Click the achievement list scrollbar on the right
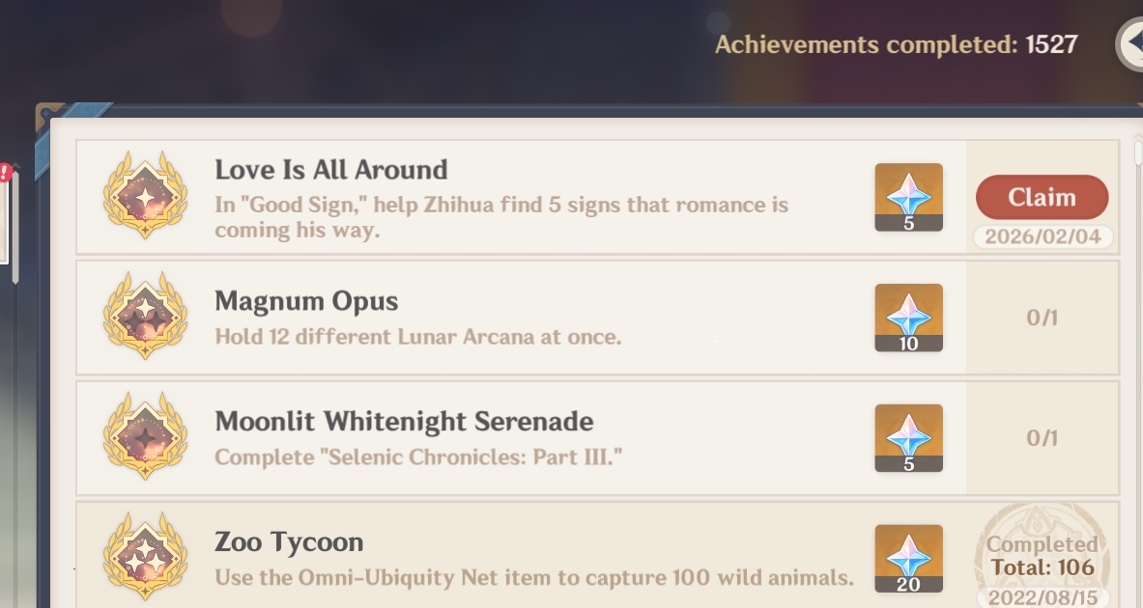1143x608 pixels. pyautogui.click(x=1138, y=154)
